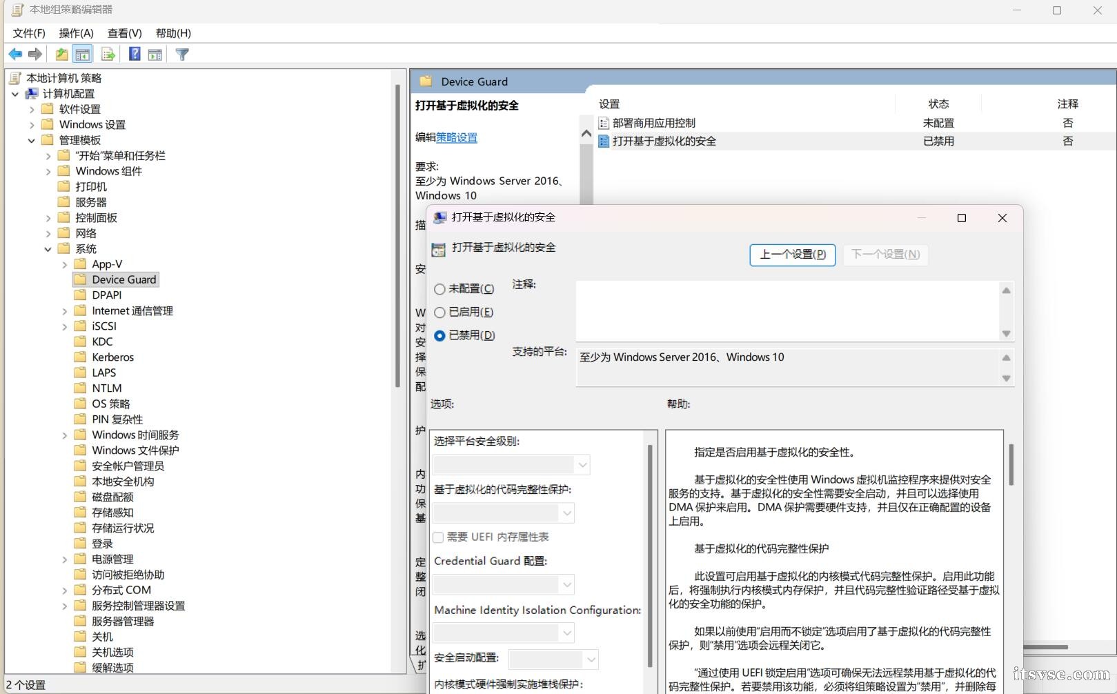Screen dimensions: 1117x694
Task: Select the 已启用 radio button
Action: 439,313
